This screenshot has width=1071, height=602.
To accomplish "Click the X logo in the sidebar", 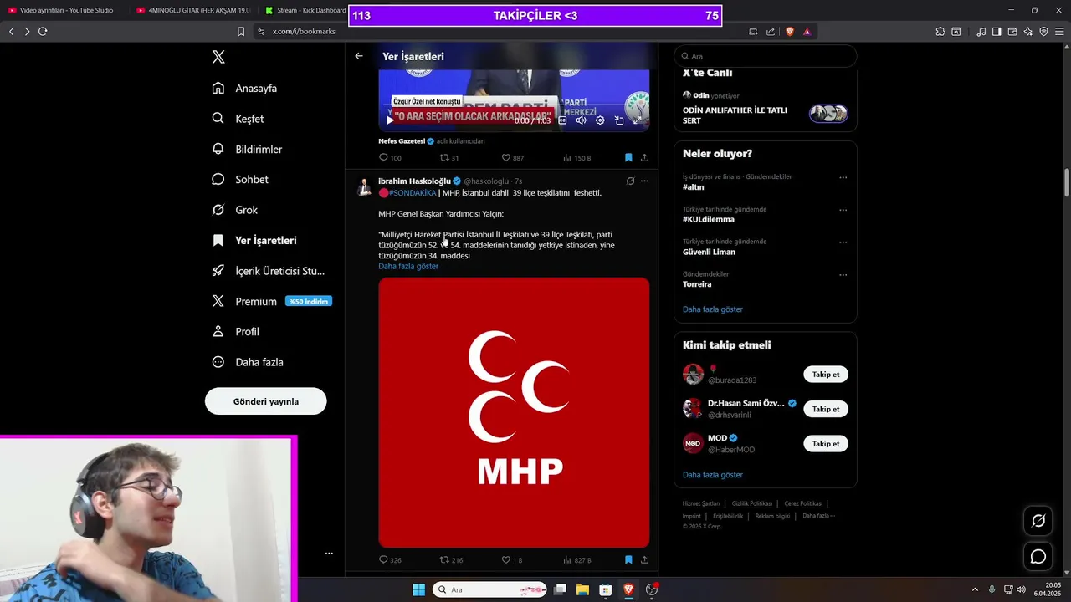I will (218, 57).
